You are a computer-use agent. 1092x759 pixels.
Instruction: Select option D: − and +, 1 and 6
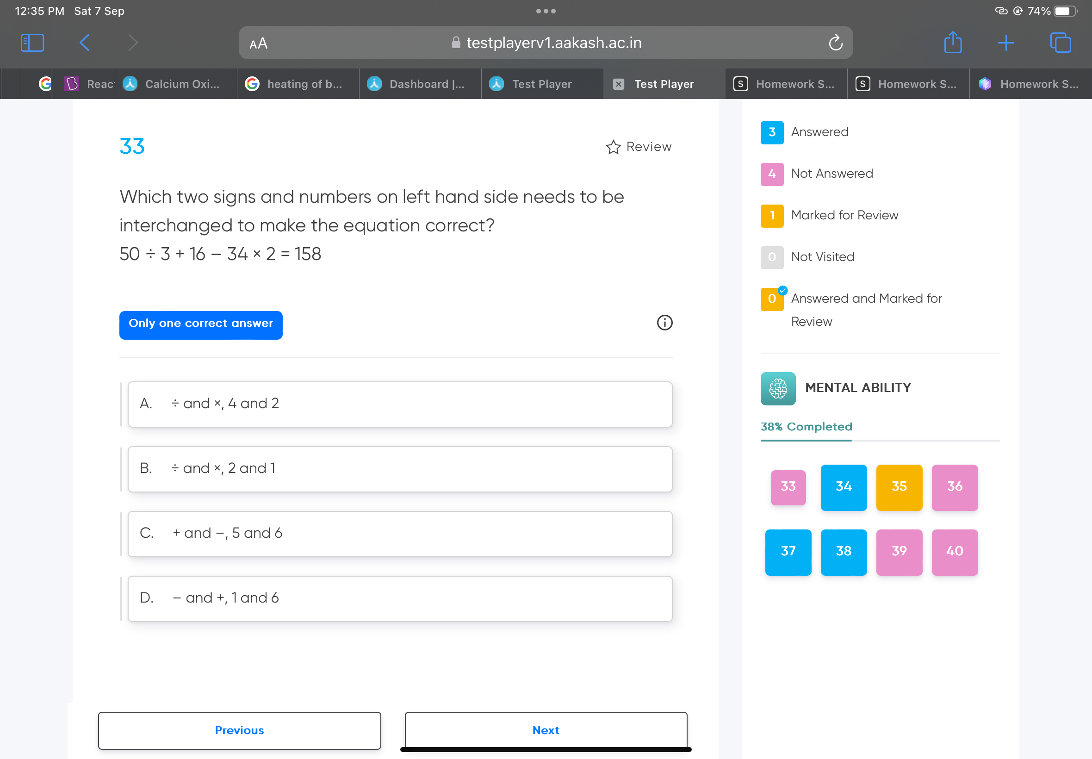coord(400,599)
